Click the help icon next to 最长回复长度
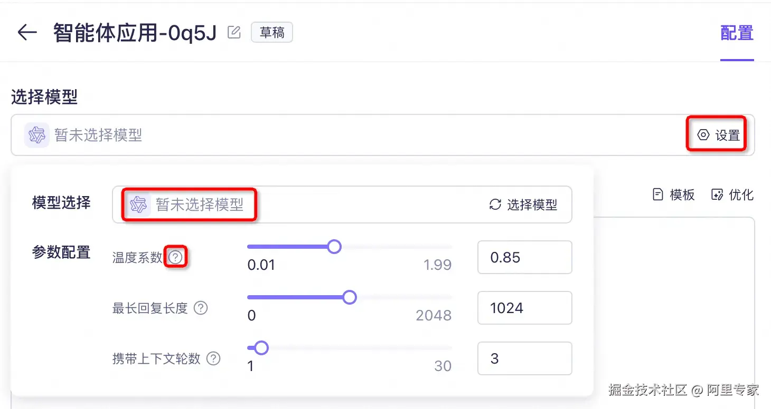Screen dimensions: 771x409 pyautogui.click(x=201, y=308)
